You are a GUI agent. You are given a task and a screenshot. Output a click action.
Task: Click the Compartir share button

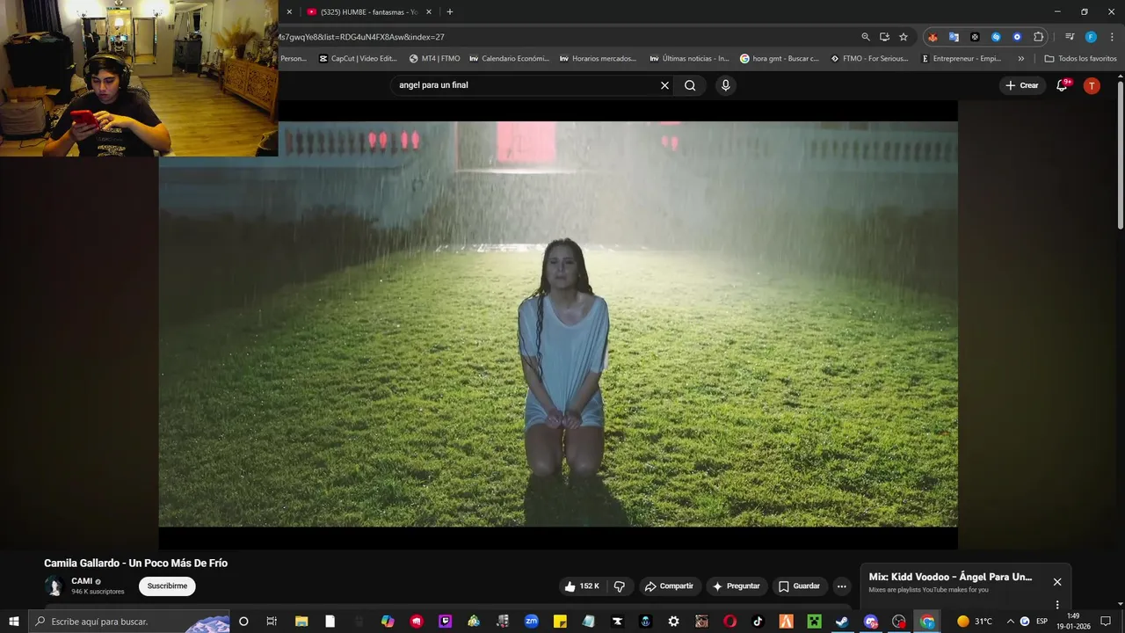point(669,586)
